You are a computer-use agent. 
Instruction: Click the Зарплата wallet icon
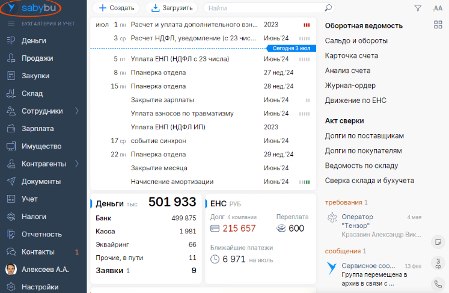coord(11,128)
